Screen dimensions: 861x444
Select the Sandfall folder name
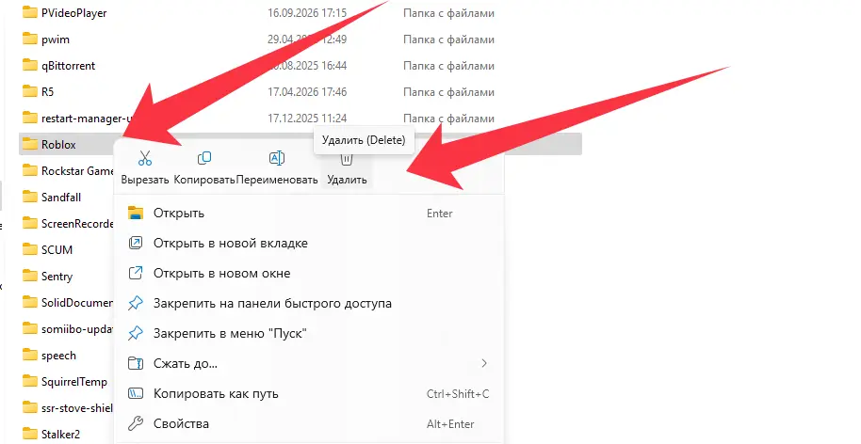pos(61,198)
